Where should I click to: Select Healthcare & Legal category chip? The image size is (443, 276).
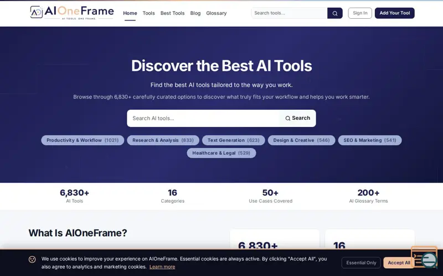point(221,153)
